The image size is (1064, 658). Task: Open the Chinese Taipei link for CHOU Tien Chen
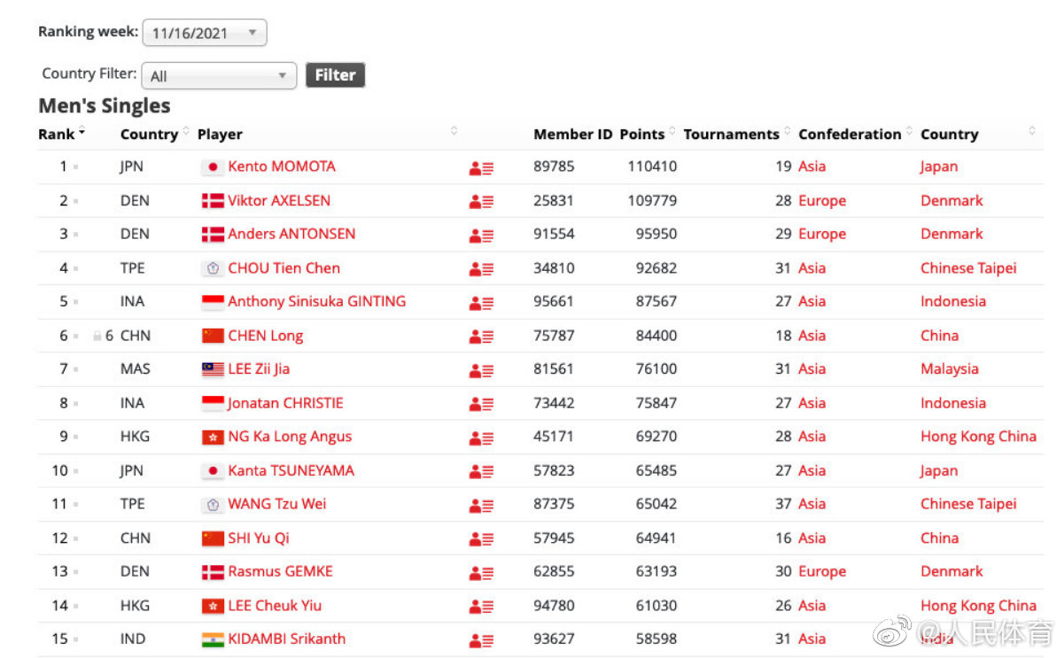(968, 268)
